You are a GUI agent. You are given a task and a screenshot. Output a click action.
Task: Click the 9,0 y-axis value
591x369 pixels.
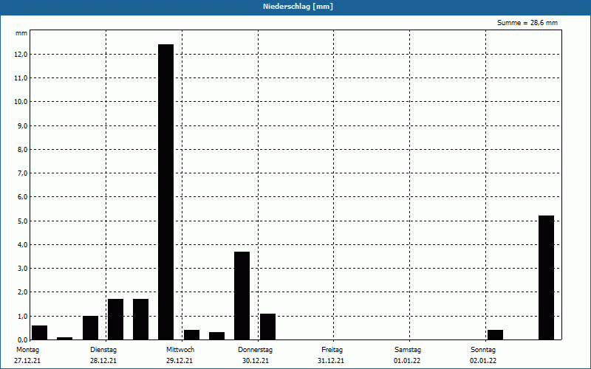point(23,125)
